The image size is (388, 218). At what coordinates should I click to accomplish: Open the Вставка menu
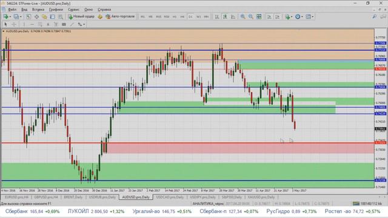click(38, 10)
